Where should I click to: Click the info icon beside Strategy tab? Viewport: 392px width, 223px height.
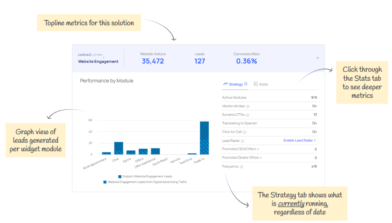[246, 84]
